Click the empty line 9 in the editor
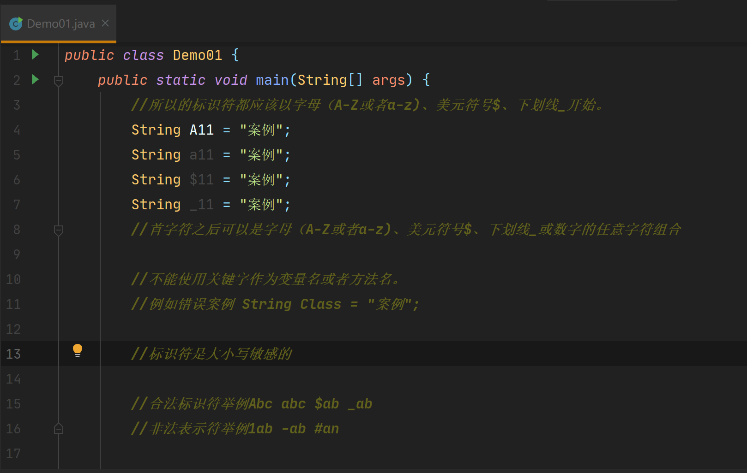 coord(323,254)
